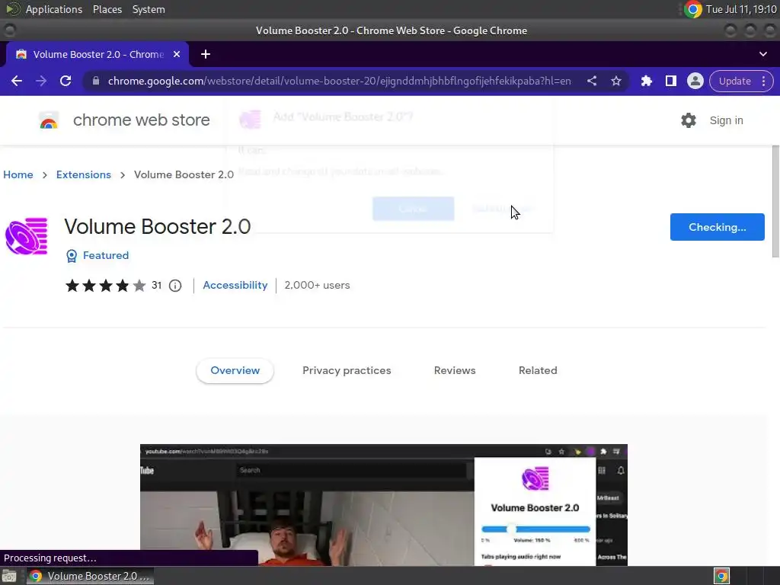The image size is (780, 585).
Task: Open the Chrome three-dot menu
Action: [763, 81]
